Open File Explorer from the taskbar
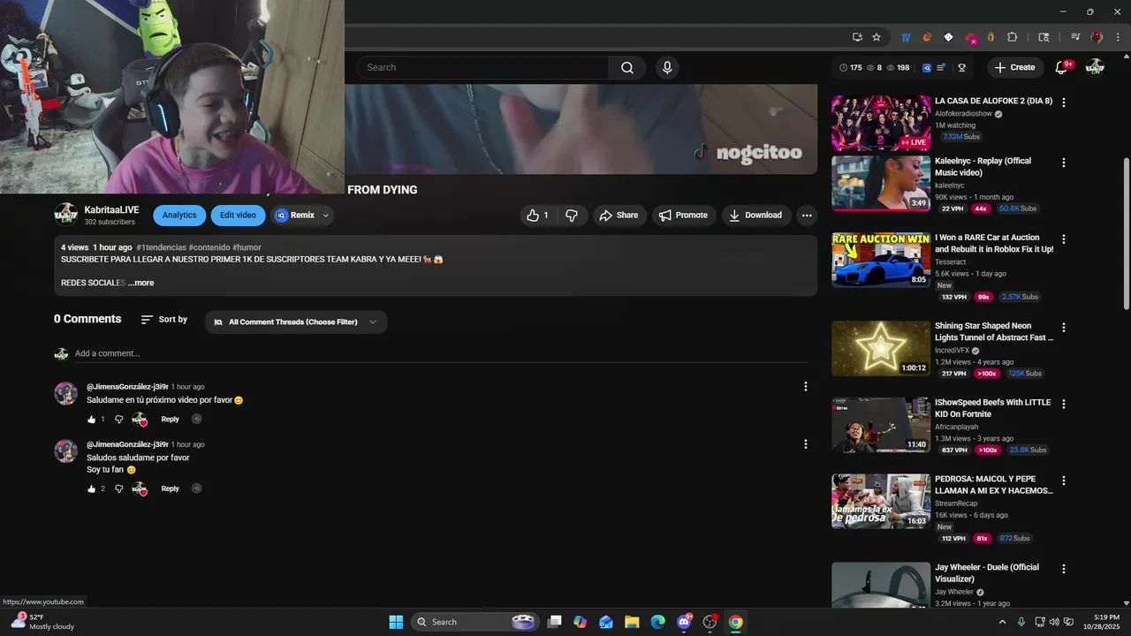This screenshot has width=1131, height=636. click(632, 622)
